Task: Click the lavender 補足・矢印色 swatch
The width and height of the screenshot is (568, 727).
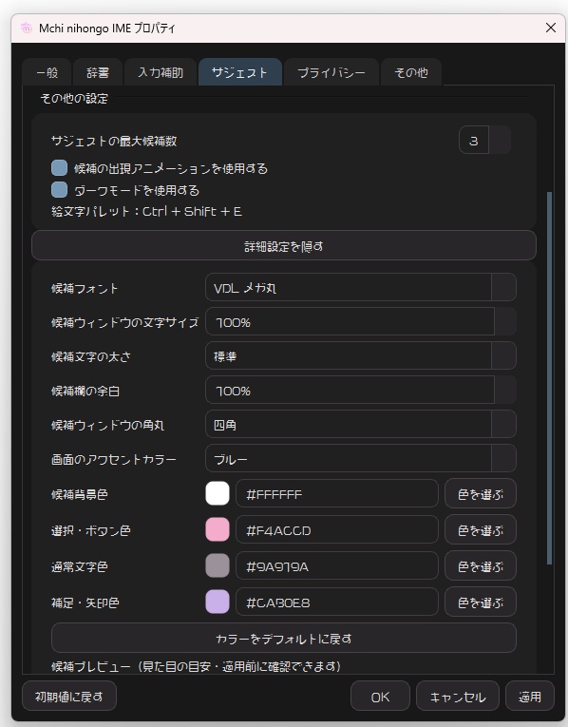Action: (218, 602)
